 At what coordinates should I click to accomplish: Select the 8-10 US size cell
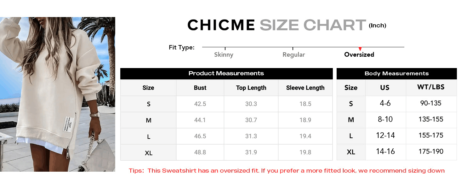coord(385,119)
